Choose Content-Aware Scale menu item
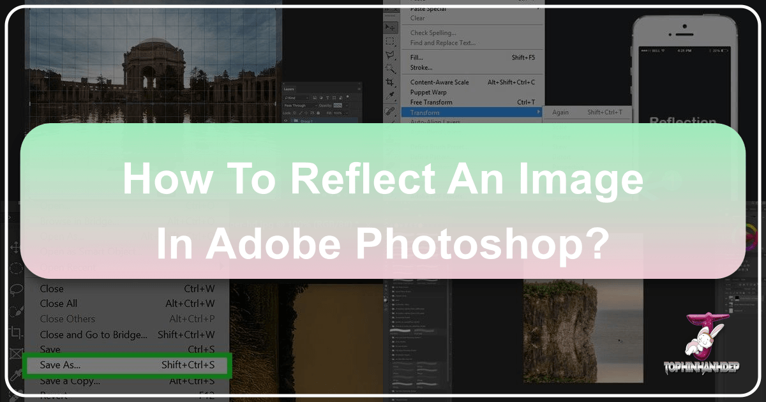The image size is (766, 402). click(x=439, y=82)
